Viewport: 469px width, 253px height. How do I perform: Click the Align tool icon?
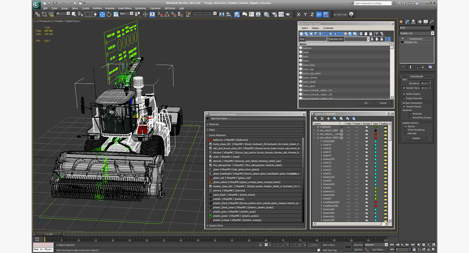coord(228,14)
